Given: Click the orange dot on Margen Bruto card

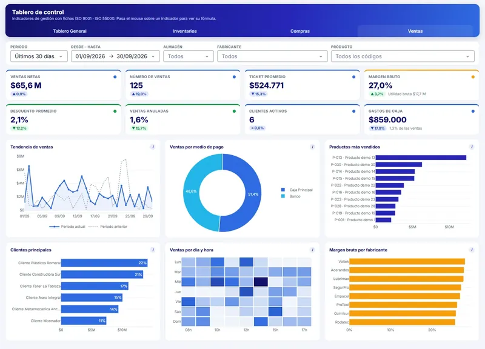Looking at the screenshot, I should pos(473,77).
